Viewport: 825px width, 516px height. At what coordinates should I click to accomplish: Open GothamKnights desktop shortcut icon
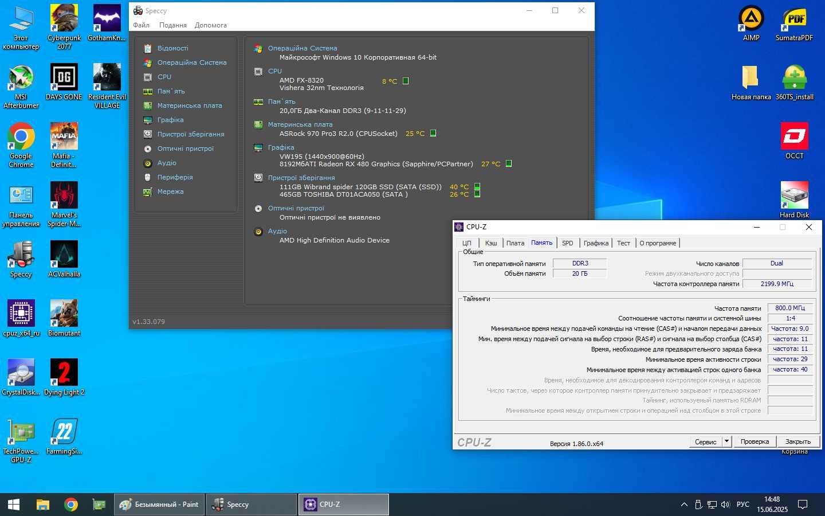[x=107, y=23]
